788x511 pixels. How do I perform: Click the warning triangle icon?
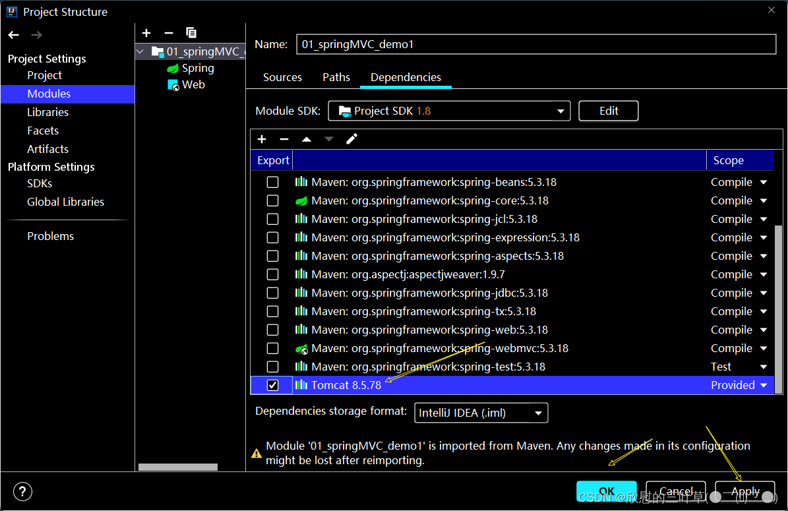[257, 453]
